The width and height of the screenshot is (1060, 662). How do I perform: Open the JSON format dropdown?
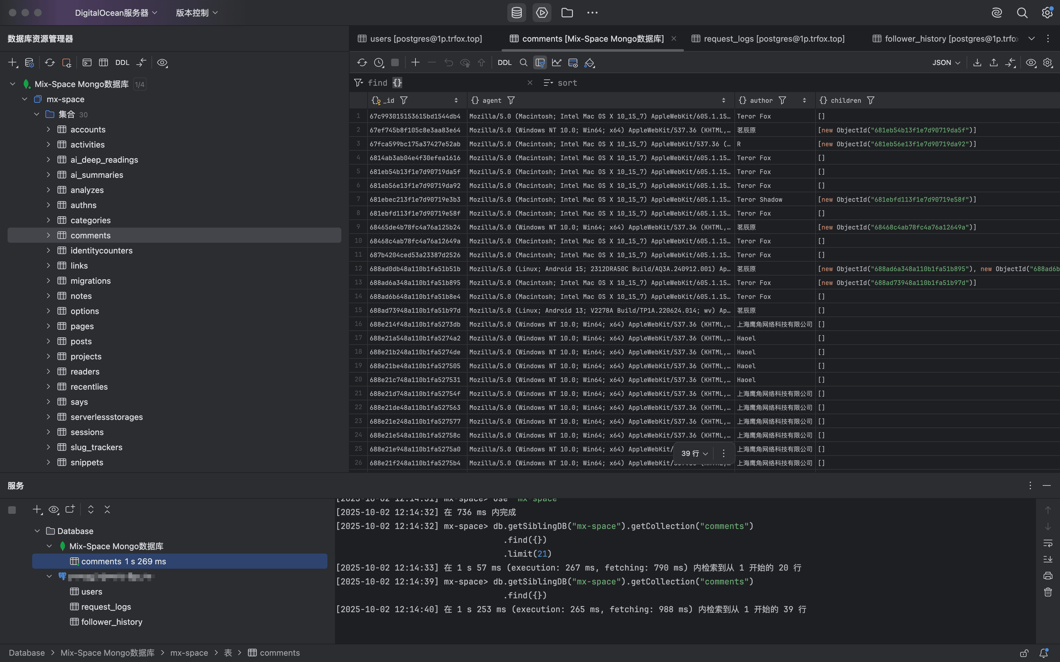pos(946,63)
